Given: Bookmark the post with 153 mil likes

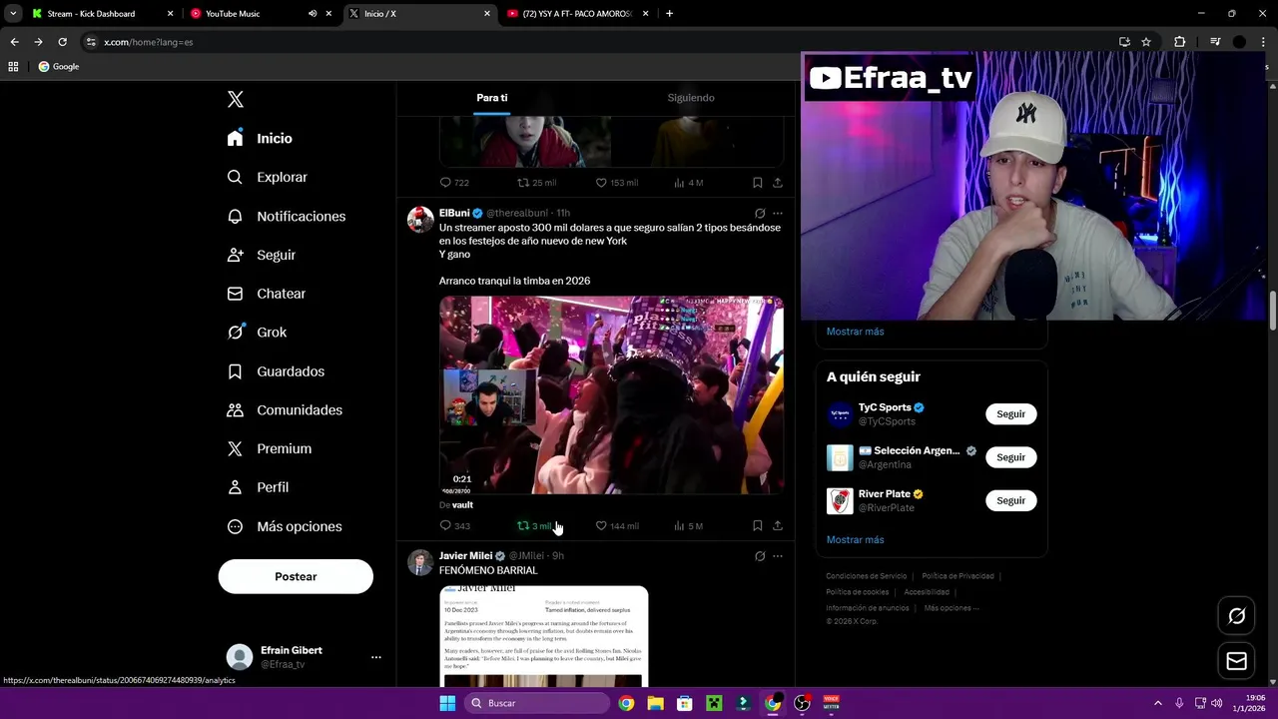Looking at the screenshot, I should pos(757,183).
